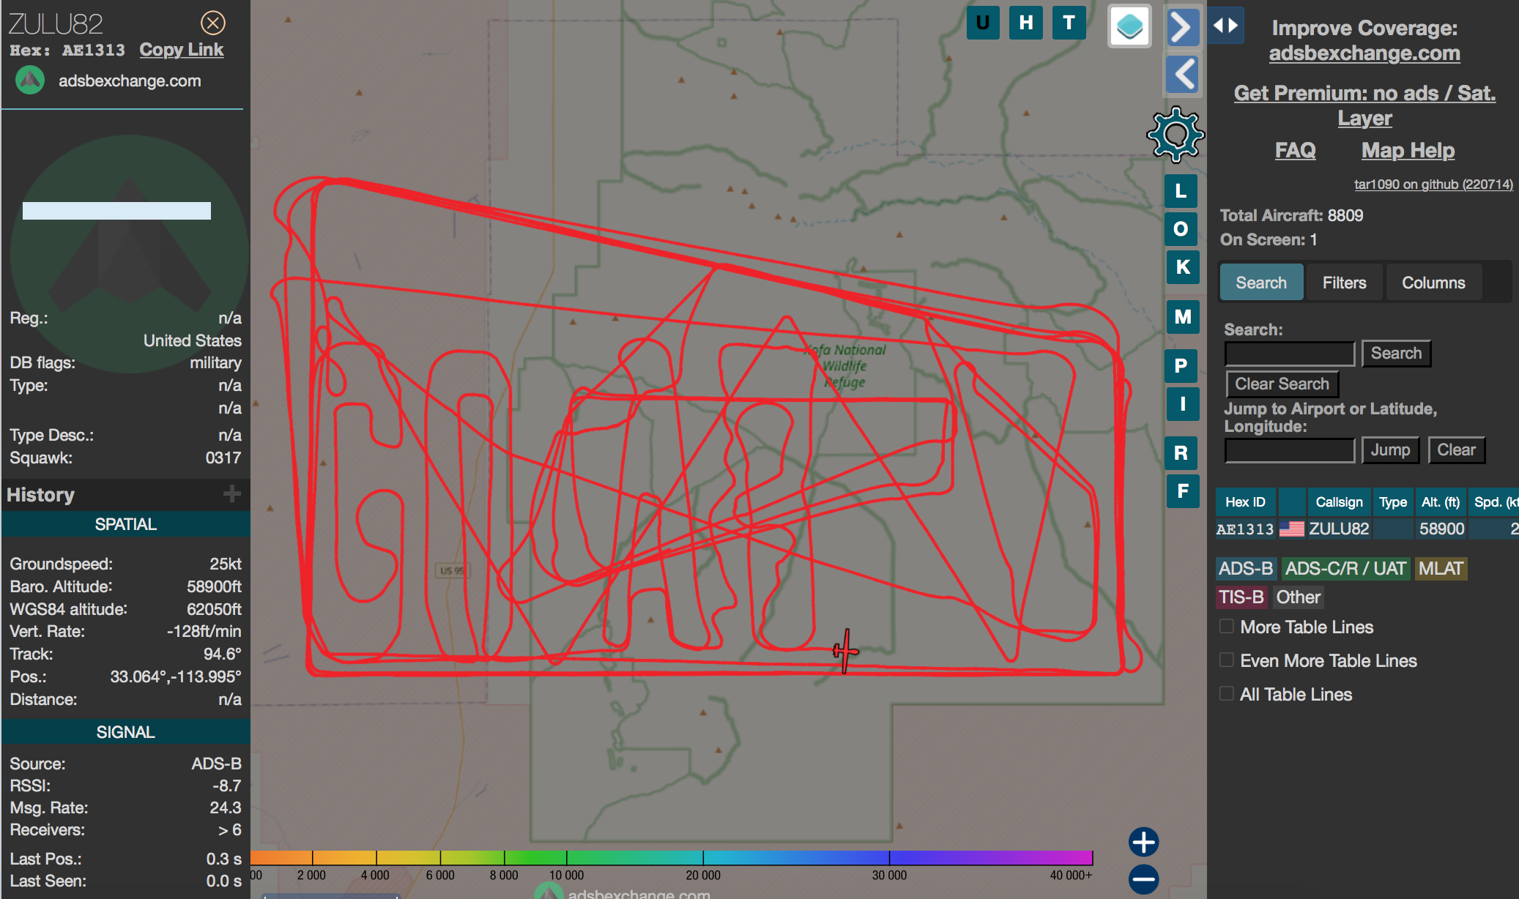Close the ZULU82 aircraft info panel
Image resolution: width=1519 pixels, height=899 pixels.
[x=213, y=23]
